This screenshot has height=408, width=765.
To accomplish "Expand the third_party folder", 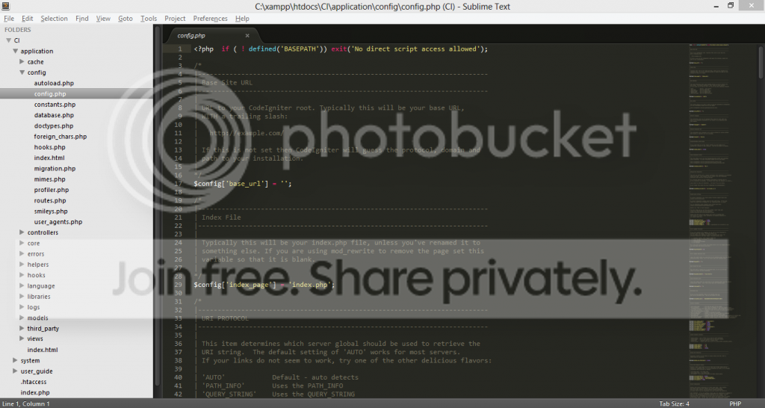I will [x=22, y=329].
